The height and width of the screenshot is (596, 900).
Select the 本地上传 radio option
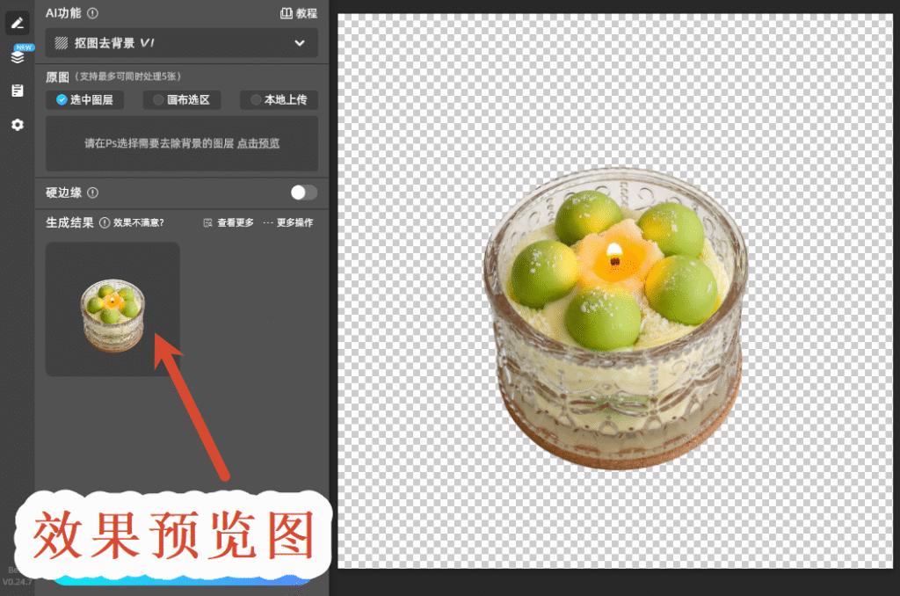click(x=279, y=100)
